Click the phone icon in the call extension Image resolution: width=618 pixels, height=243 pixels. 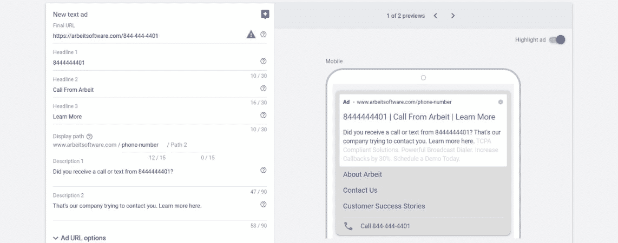click(349, 226)
